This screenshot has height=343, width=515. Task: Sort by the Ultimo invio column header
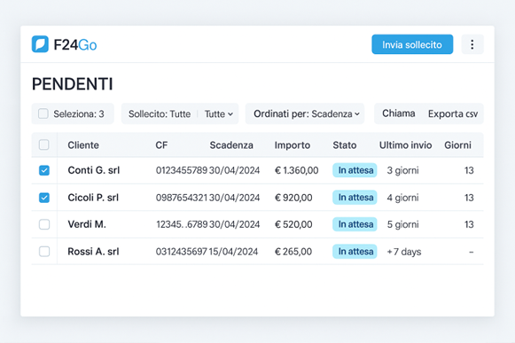[x=405, y=144]
